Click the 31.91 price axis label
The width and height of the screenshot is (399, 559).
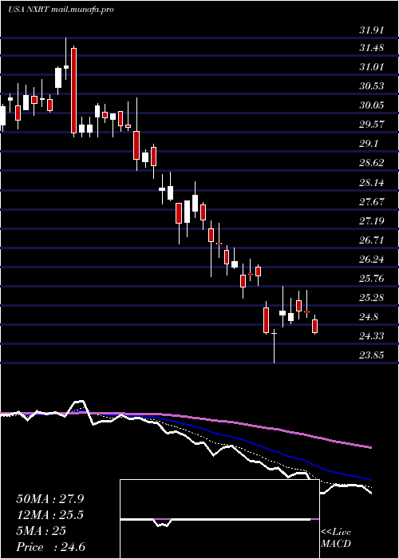tap(372, 30)
